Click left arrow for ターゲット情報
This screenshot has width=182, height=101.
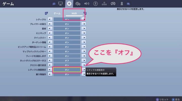click(50, 42)
